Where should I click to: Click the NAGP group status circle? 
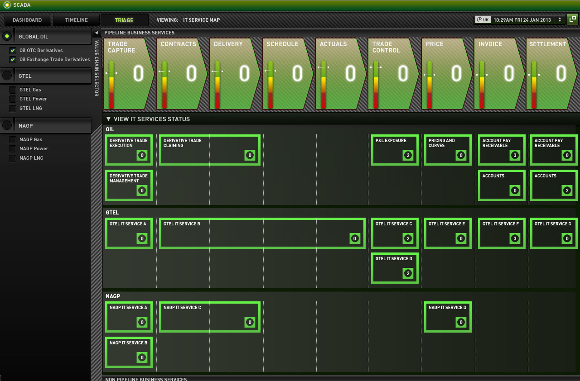pos(7,125)
